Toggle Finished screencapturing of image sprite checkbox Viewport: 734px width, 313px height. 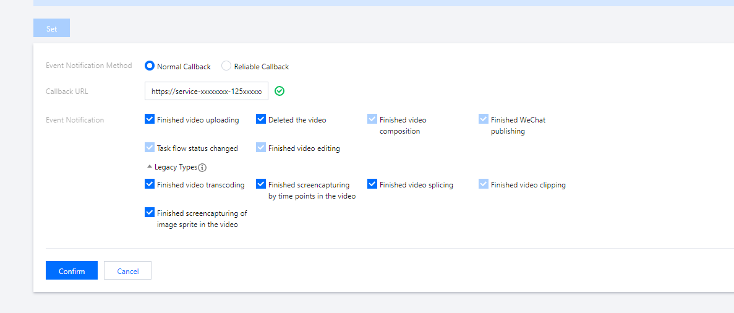point(150,213)
